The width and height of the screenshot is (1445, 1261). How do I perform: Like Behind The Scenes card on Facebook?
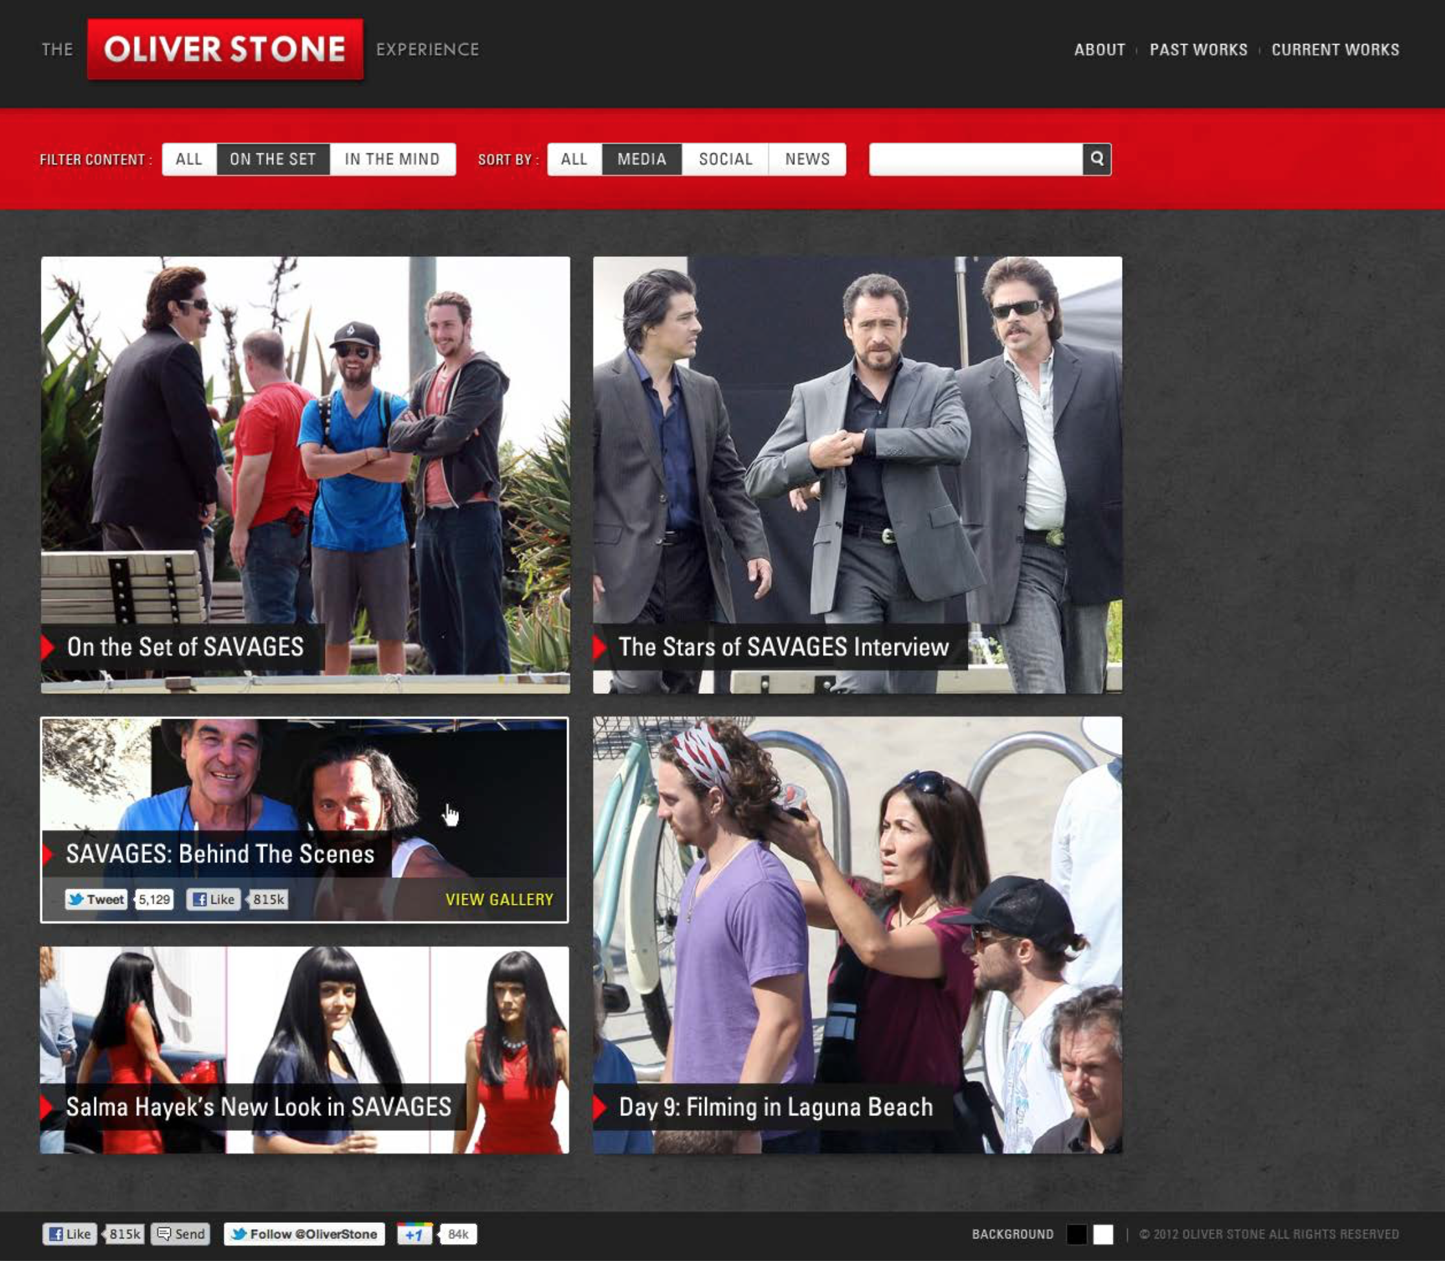[x=214, y=899]
